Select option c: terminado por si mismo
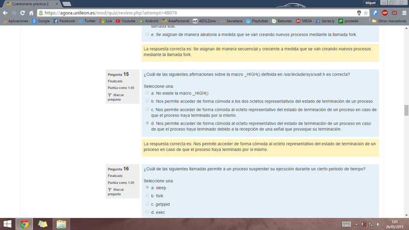The width and height of the screenshot is (409, 230). [x=148, y=109]
